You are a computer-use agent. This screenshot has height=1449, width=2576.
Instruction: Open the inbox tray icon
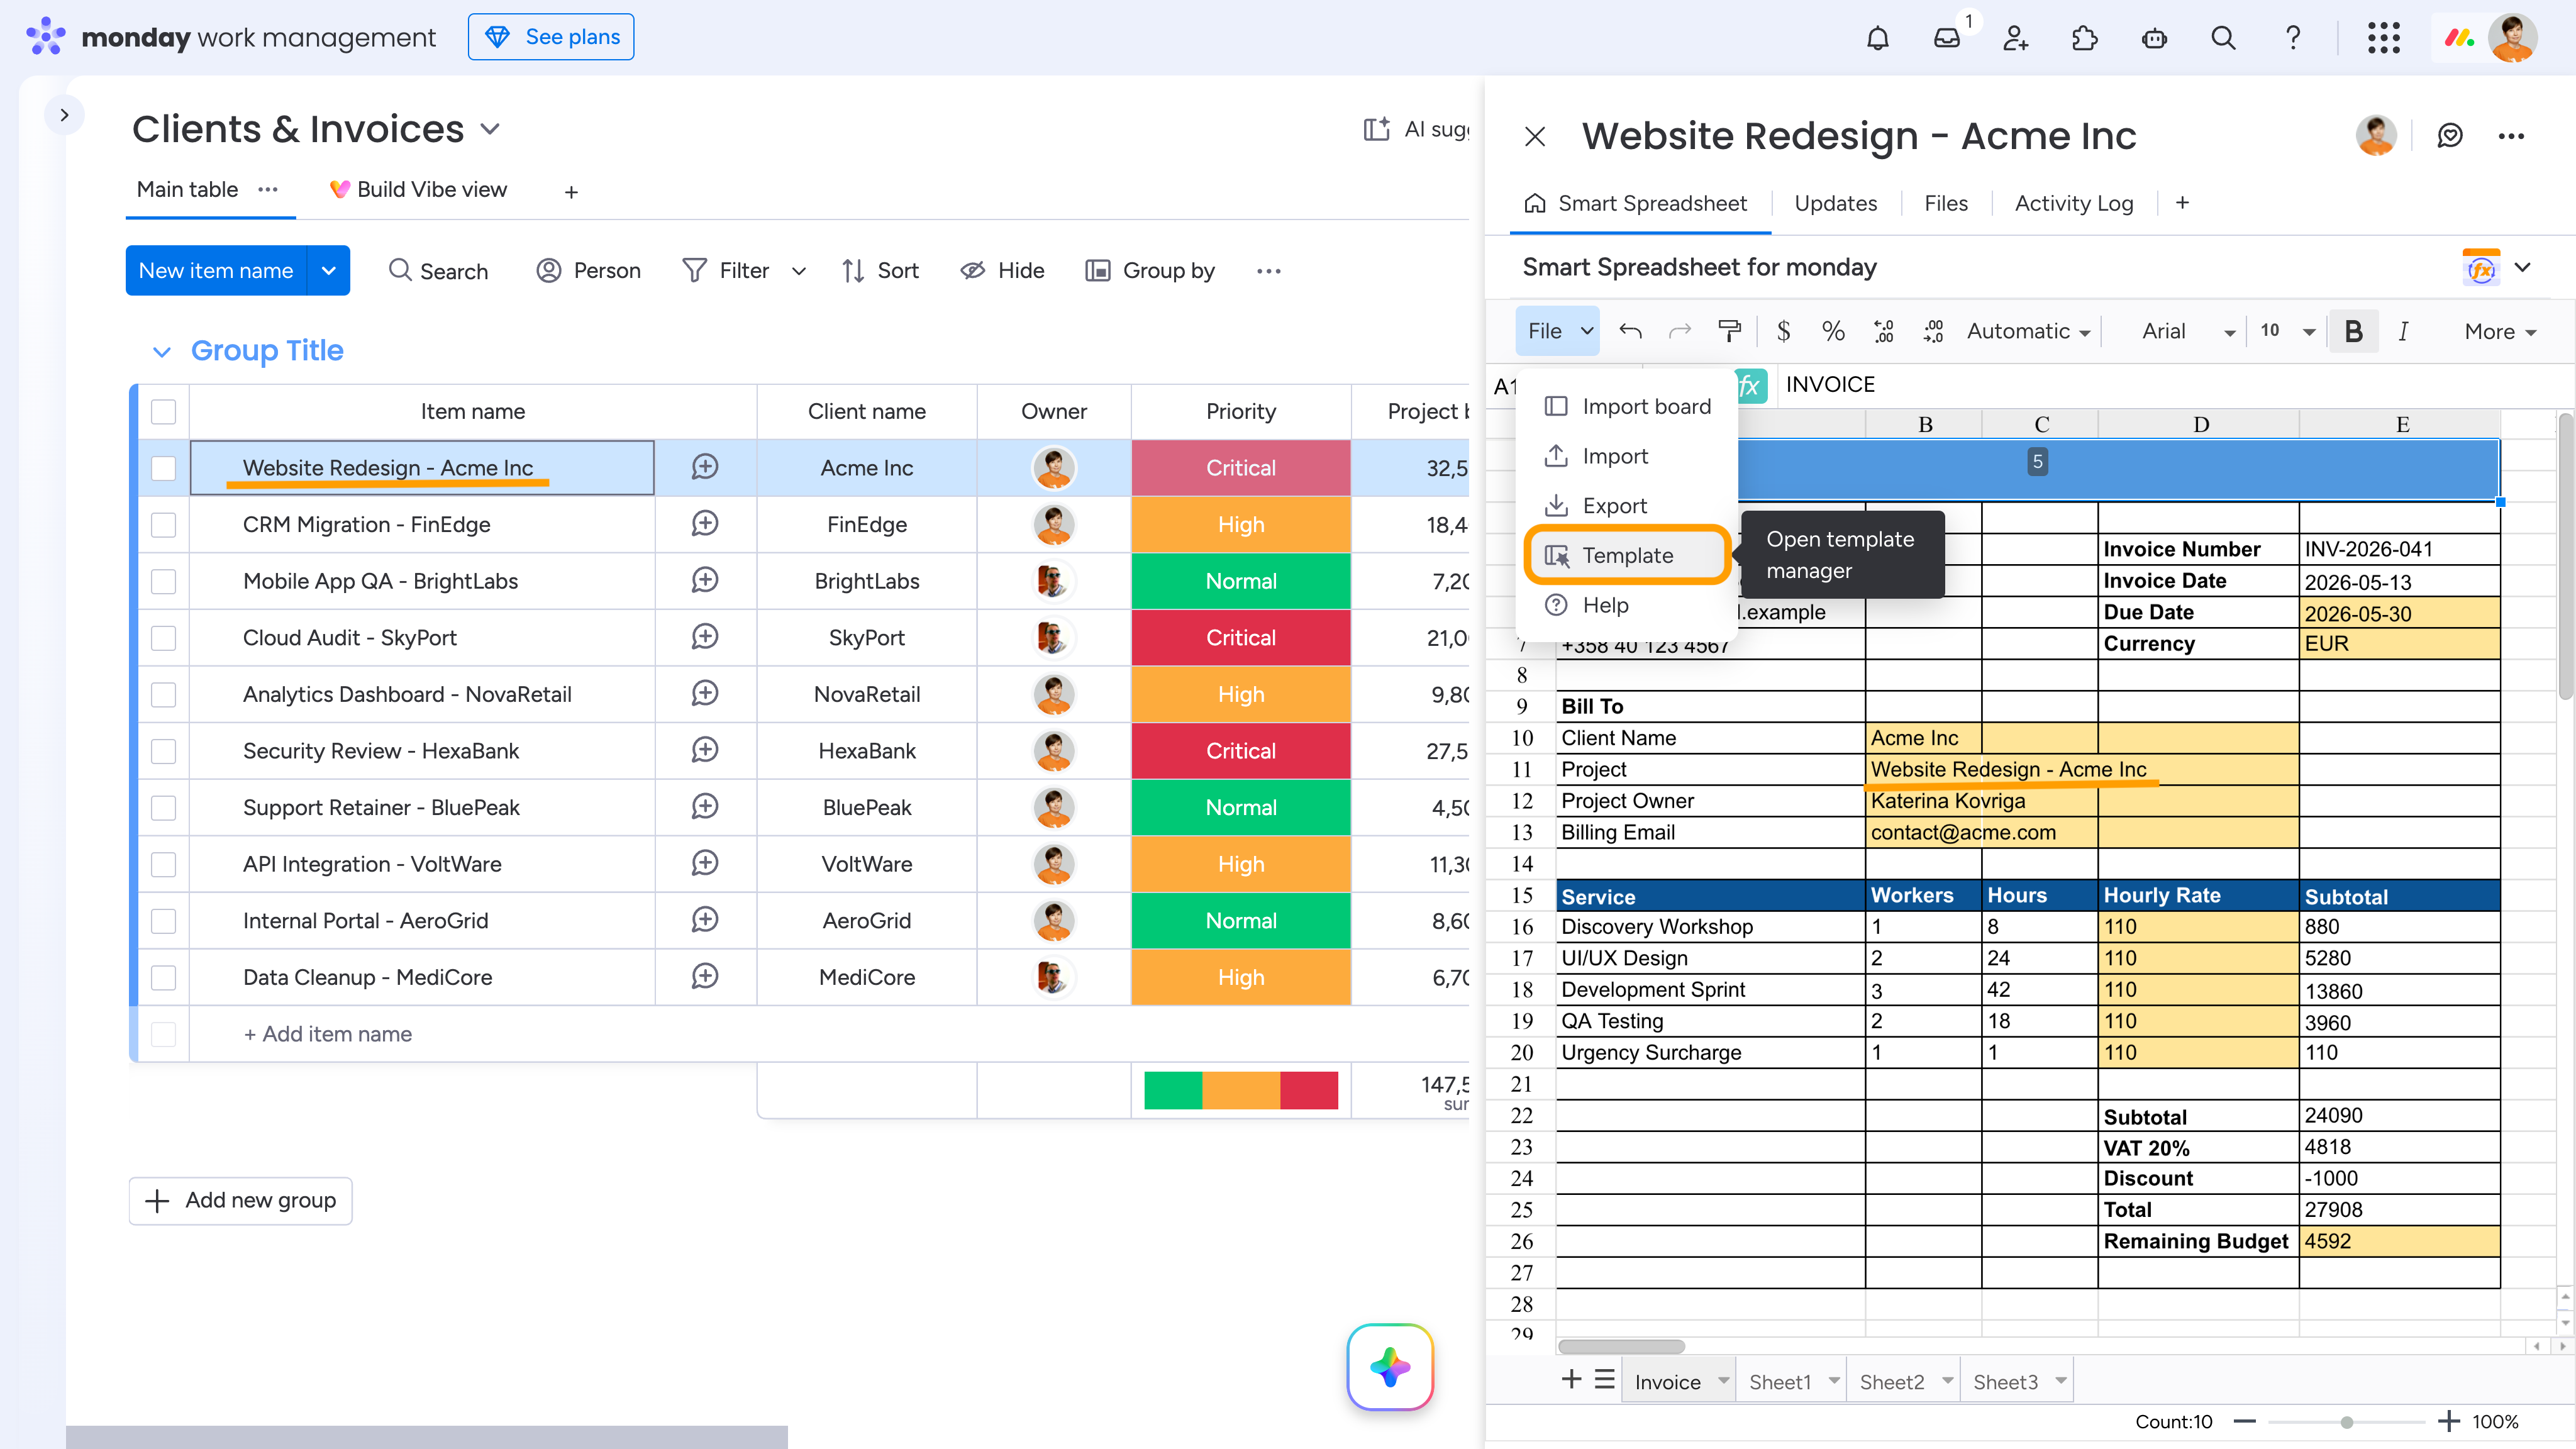coord(1946,38)
